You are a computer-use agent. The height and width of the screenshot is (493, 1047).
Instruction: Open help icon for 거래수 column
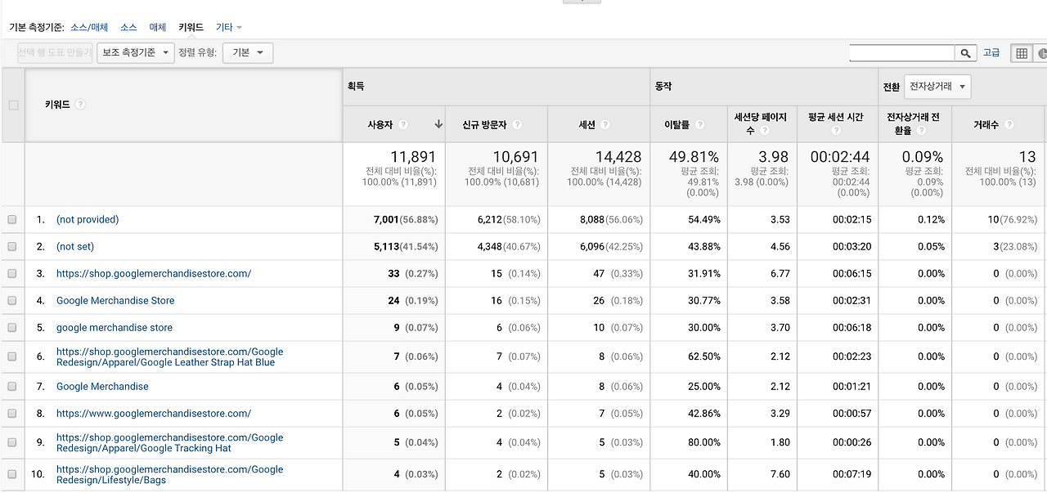(x=1009, y=125)
